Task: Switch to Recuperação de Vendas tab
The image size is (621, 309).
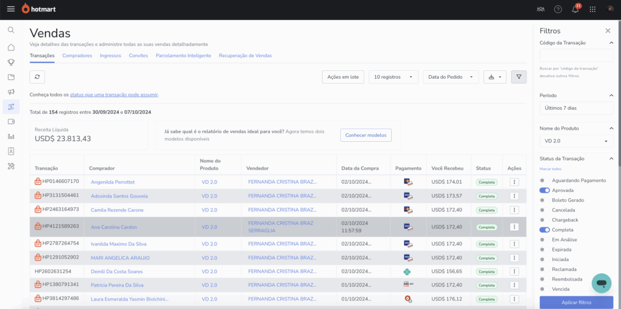Action: click(x=245, y=56)
